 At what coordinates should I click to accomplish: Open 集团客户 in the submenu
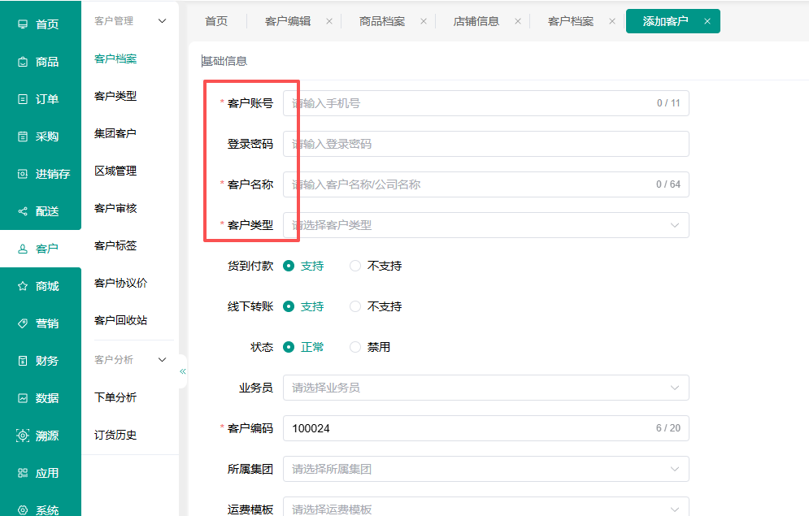click(115, 133)
